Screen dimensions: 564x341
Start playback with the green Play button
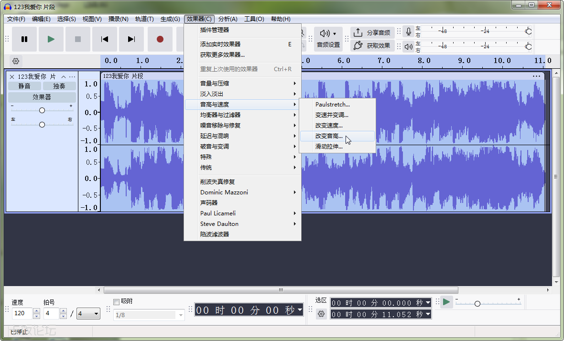point(51,39)
